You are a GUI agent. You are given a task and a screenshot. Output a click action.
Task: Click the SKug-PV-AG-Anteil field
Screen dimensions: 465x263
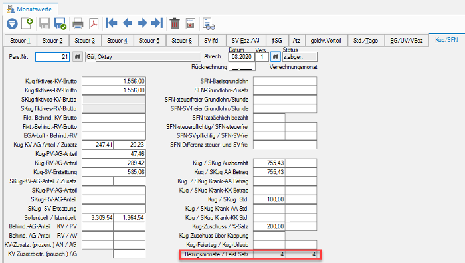click(x=114, y=190)
